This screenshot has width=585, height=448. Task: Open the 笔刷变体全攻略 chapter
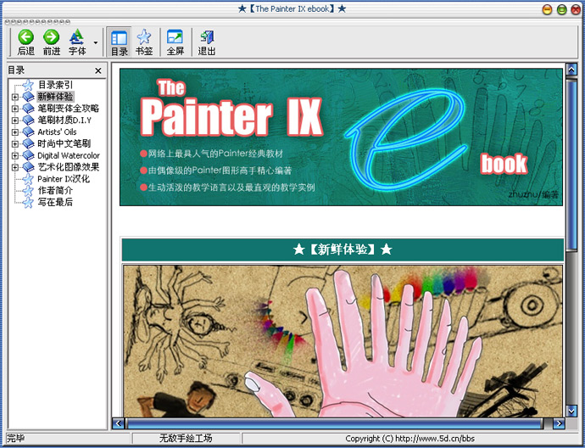point(69,109)
